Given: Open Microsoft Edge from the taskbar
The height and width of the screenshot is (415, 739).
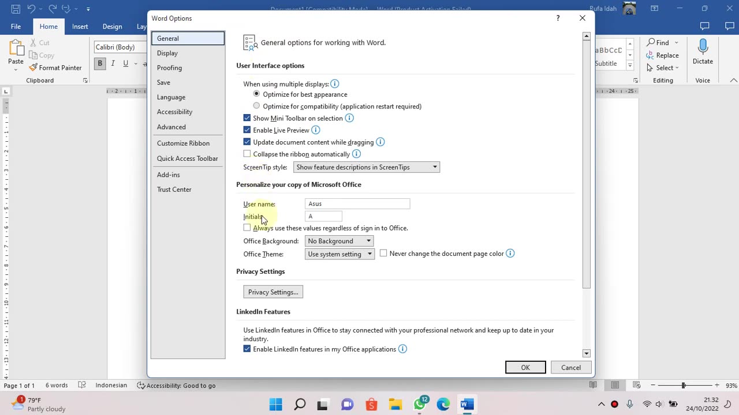Looking at the screenshot, I should point(443,404).
